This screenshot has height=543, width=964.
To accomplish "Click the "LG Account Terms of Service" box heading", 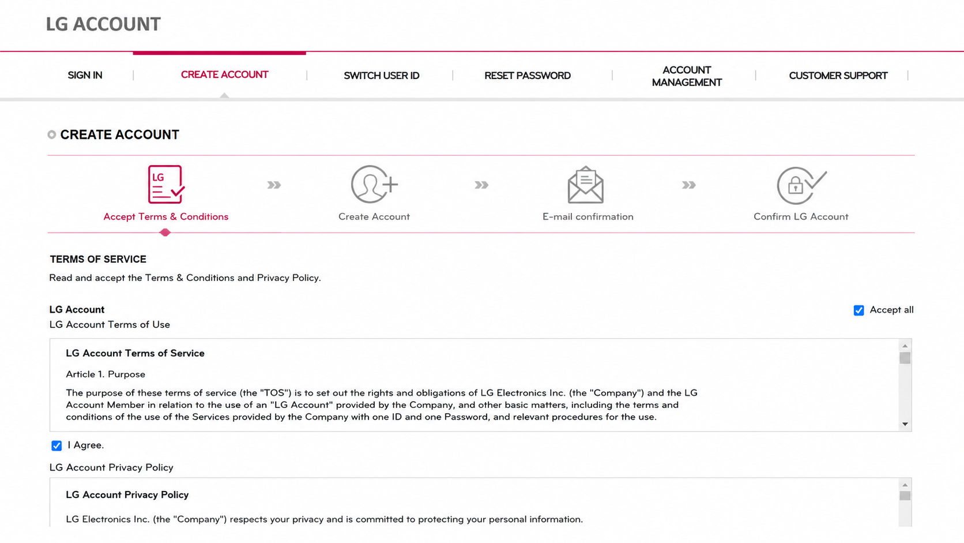I will [x=135, y=353].
